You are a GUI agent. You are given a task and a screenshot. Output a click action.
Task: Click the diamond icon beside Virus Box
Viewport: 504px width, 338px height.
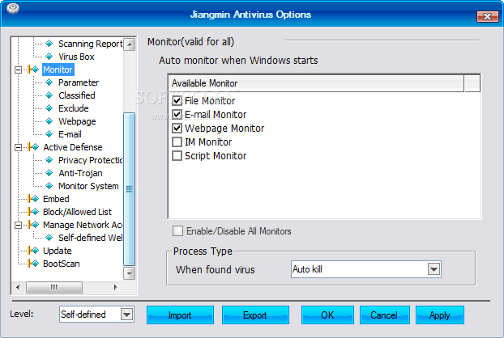(49, 57)
